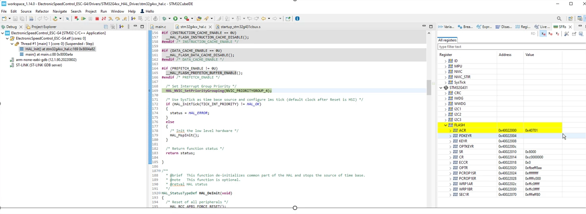Click the SFRs save to file icon
586x214 pixels.
(x=581, y=34)
